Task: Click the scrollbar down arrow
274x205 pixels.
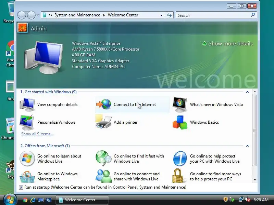Action: pyautogui.click(x=255, y=180)
